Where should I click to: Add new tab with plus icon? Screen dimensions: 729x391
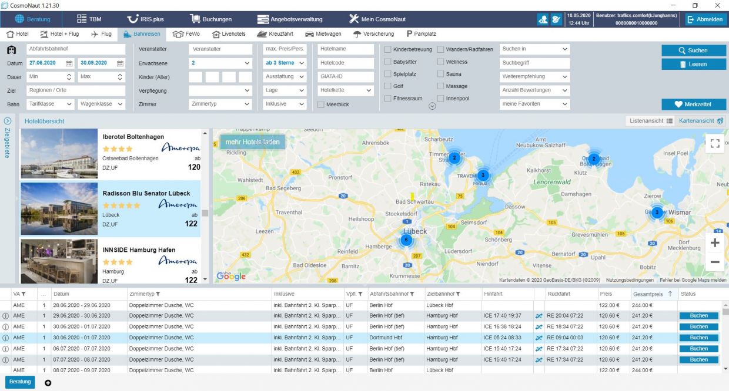48,383
